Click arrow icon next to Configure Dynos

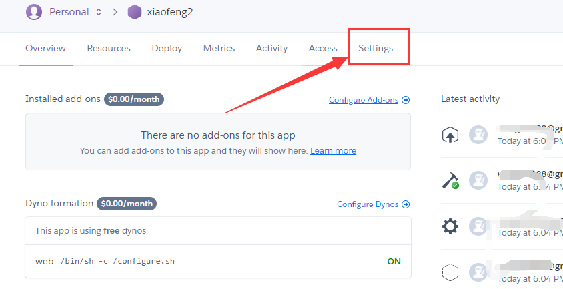406,204
